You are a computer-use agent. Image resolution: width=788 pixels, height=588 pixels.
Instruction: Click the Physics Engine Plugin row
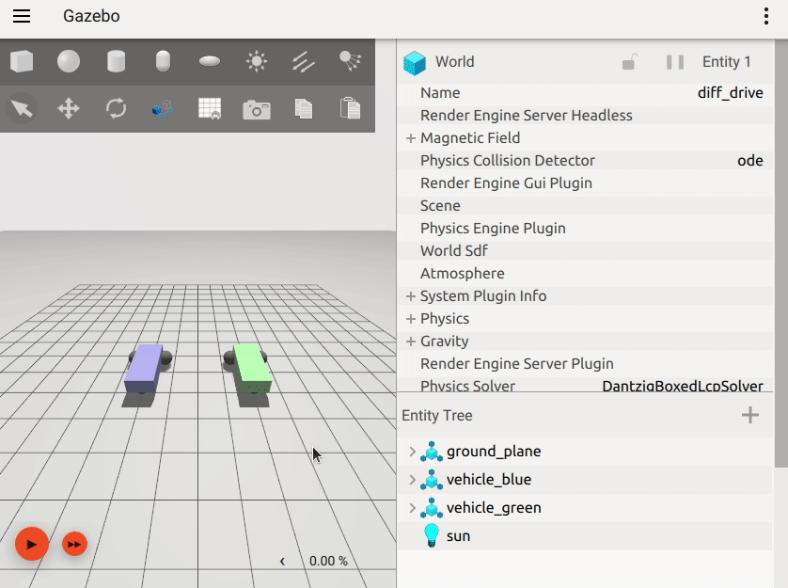pyautogui.click(x=586, y=229)
